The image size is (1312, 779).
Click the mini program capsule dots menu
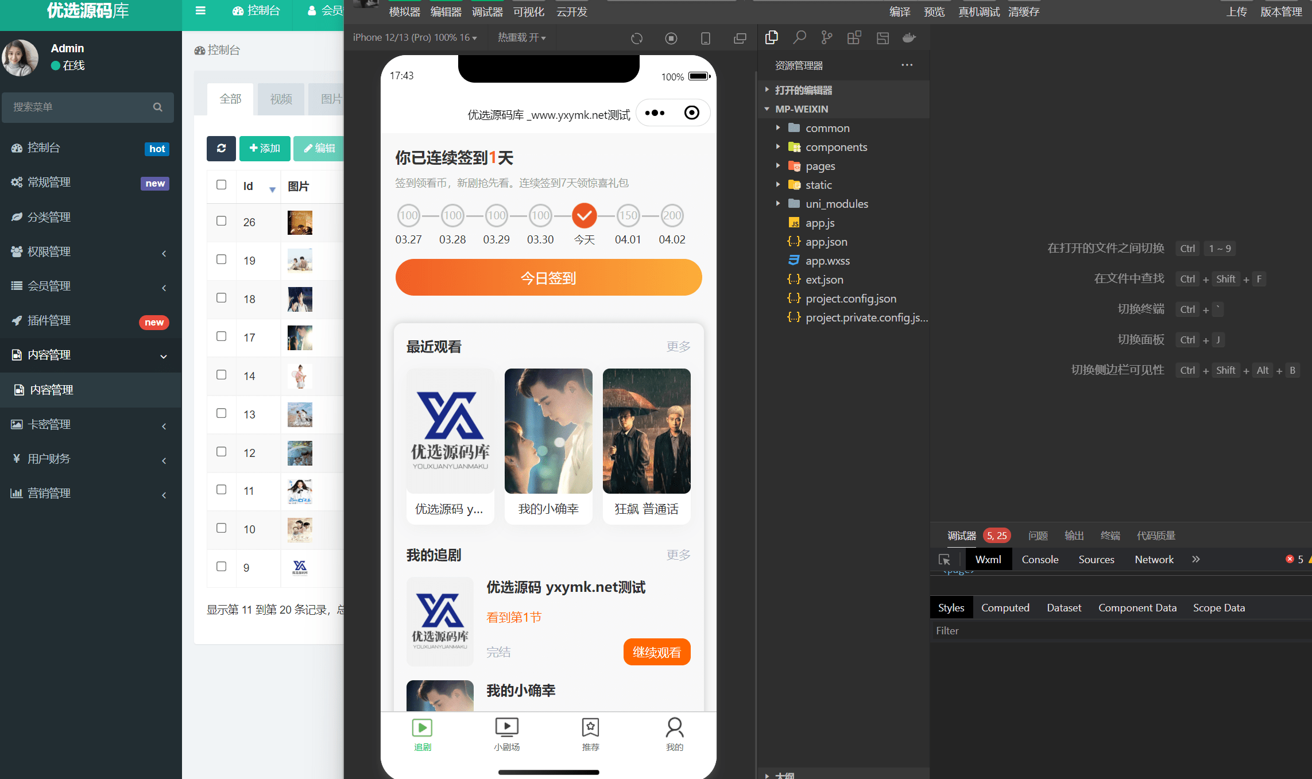tap(655, 113)
